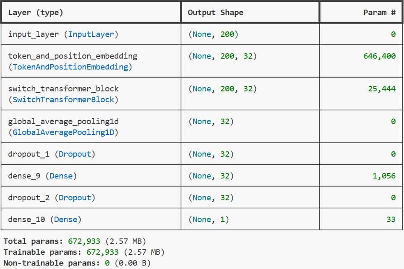The height and width of the screenshot is (269, 404).
Task: Click the Dropout link for dropout_2
Action: pyautogui.click(x=75, y=197)
